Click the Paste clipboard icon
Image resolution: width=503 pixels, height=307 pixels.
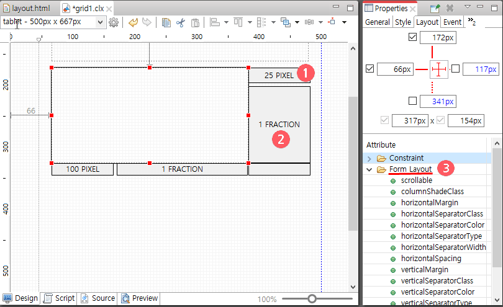(x=195, y=22)
